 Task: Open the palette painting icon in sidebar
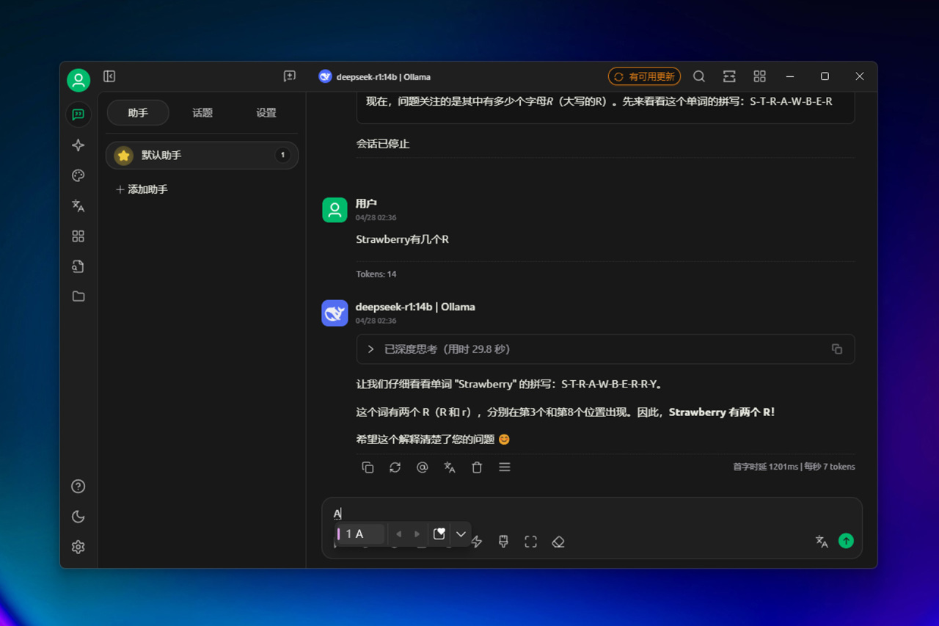(78, 175)
